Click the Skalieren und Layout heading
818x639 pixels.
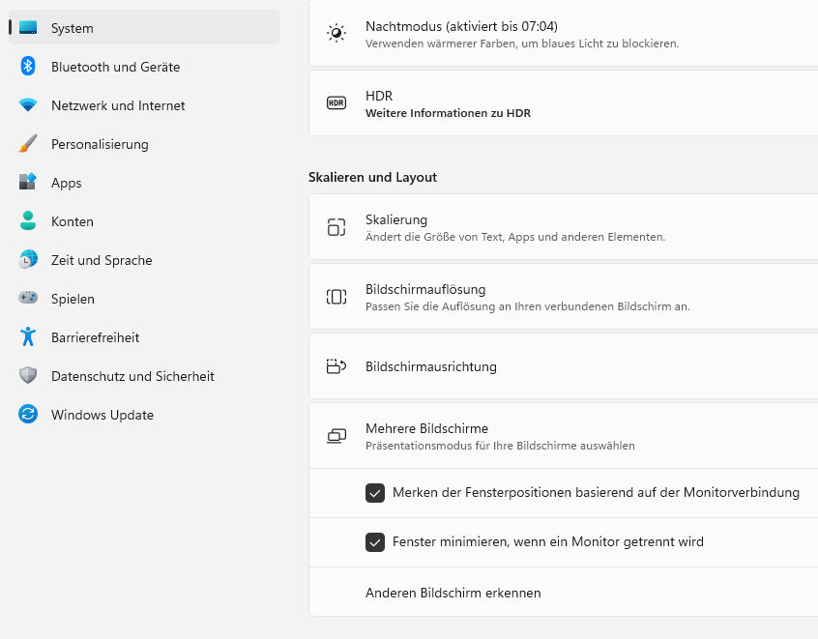coord(372,177)
